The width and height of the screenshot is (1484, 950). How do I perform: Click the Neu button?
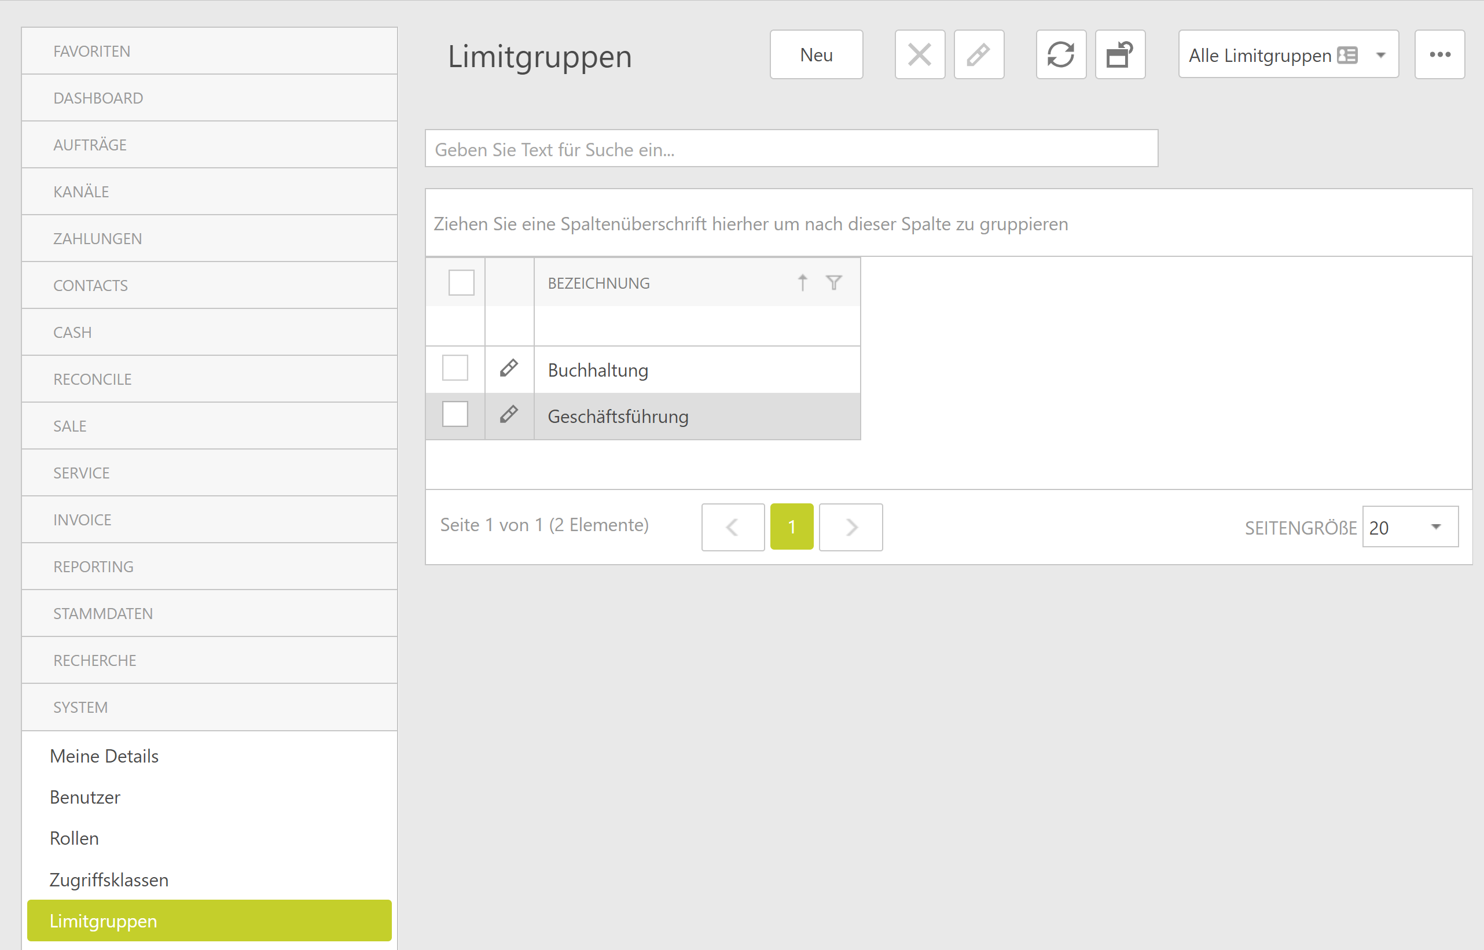(816, 55)
